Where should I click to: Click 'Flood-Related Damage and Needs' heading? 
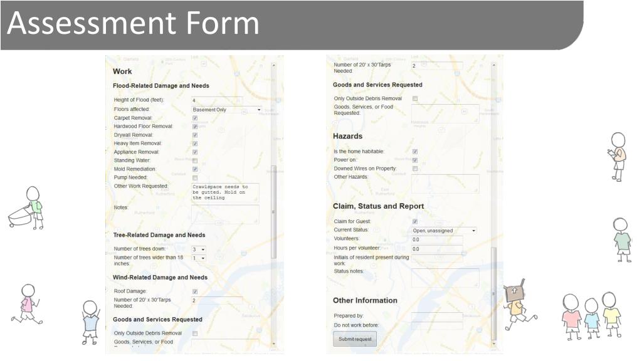161,86
